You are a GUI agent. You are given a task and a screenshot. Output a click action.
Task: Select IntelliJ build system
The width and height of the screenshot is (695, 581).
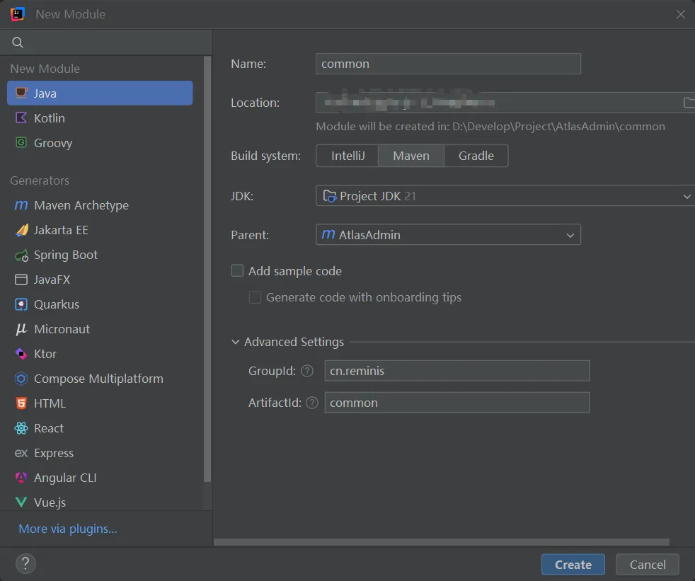click(347, 156)
